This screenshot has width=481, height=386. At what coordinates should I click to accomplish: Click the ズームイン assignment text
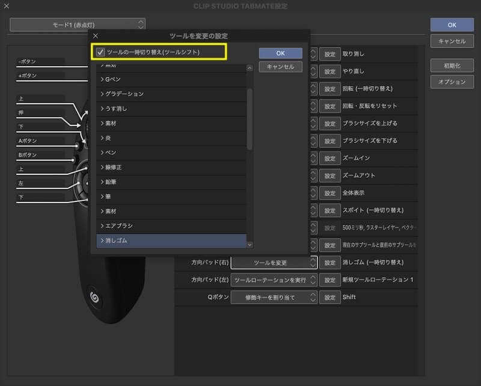click(356, 158)
